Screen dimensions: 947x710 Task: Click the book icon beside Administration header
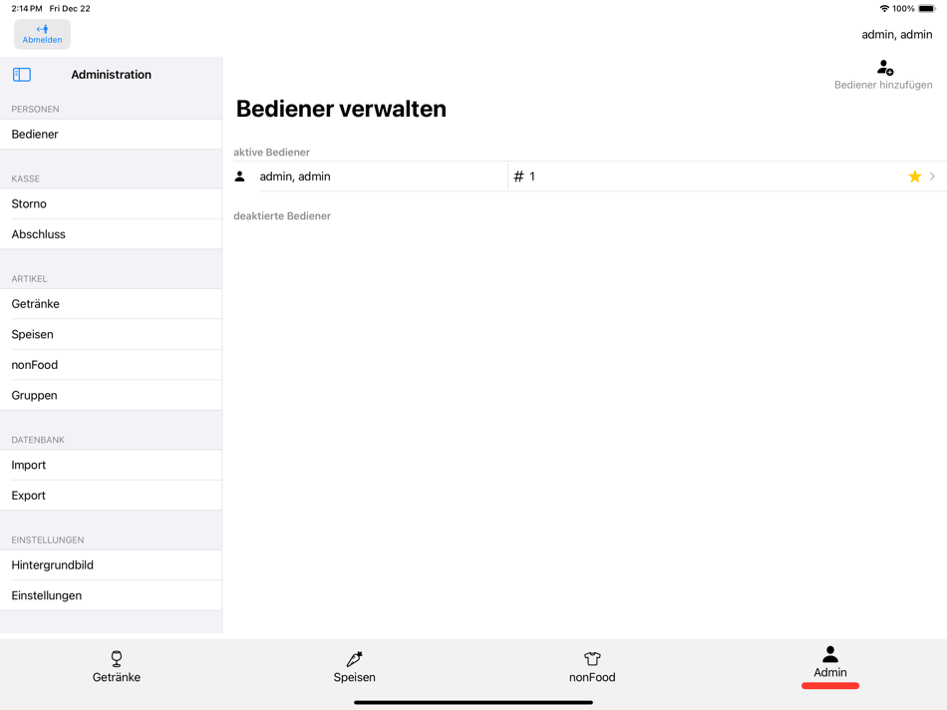point(20,74)
